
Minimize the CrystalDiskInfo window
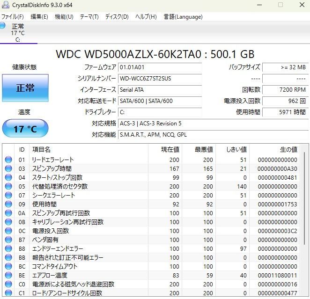pos(259,5)
